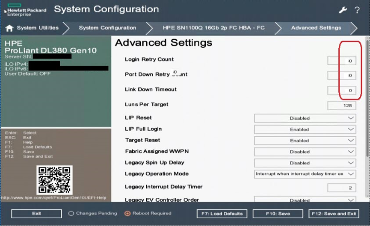Go to System Configuration breadcrumb
The image size is (370, 226).
pos(107,28)
